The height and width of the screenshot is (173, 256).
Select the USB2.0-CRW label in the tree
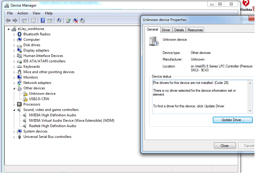[x=39, y=99]
